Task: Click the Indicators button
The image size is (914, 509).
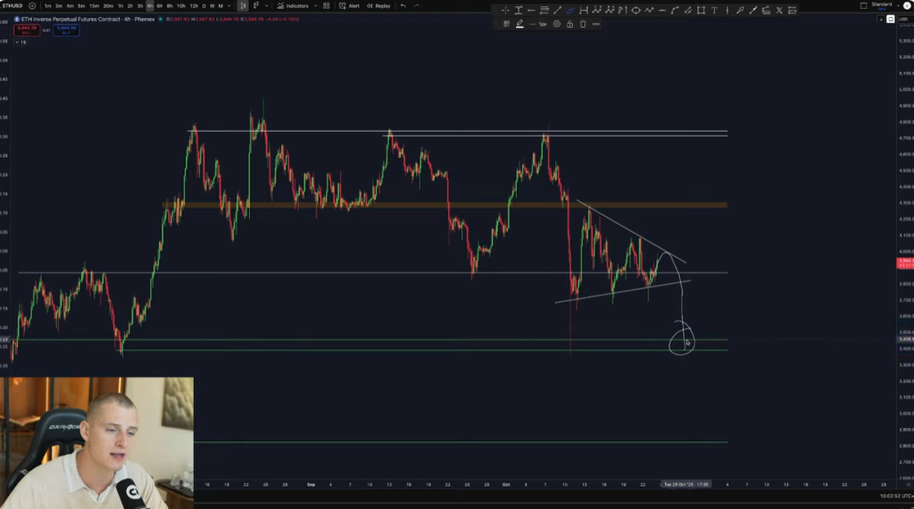Action: tap(294, 5)
